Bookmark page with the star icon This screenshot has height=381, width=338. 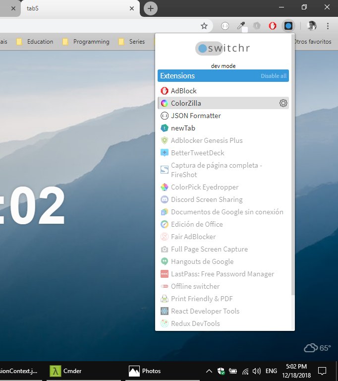[x=204, y=26]
